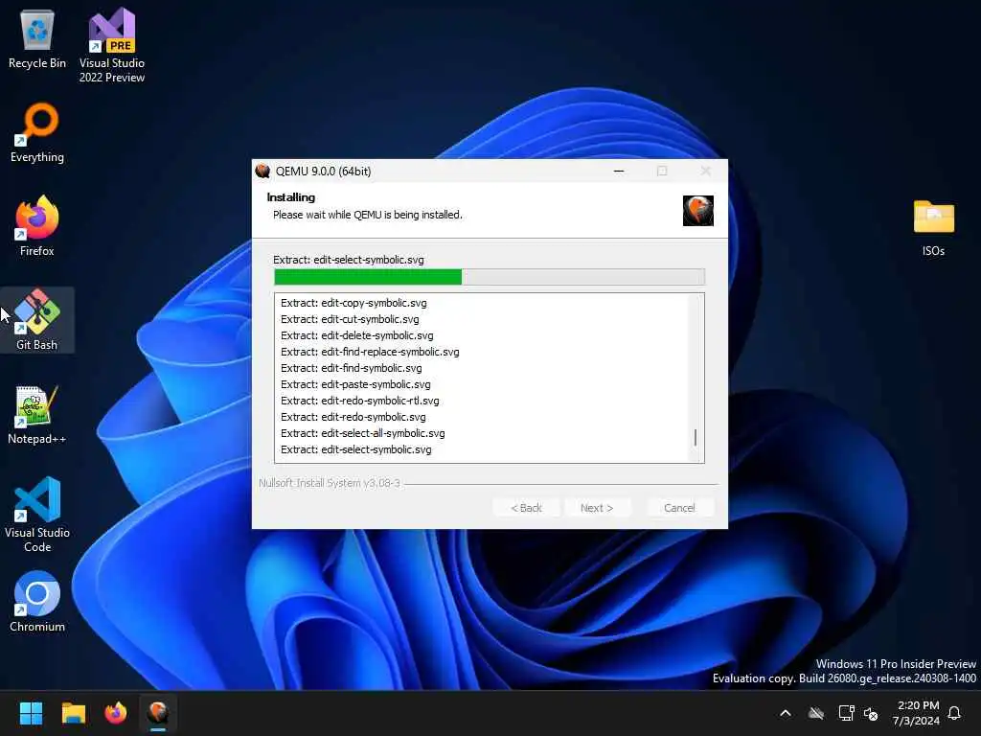Open File Explorer from the taskbar

pos(73,713)
